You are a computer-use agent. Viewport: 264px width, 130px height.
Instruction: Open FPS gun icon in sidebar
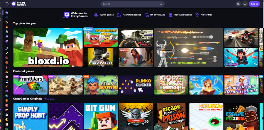tap(6, 110)
